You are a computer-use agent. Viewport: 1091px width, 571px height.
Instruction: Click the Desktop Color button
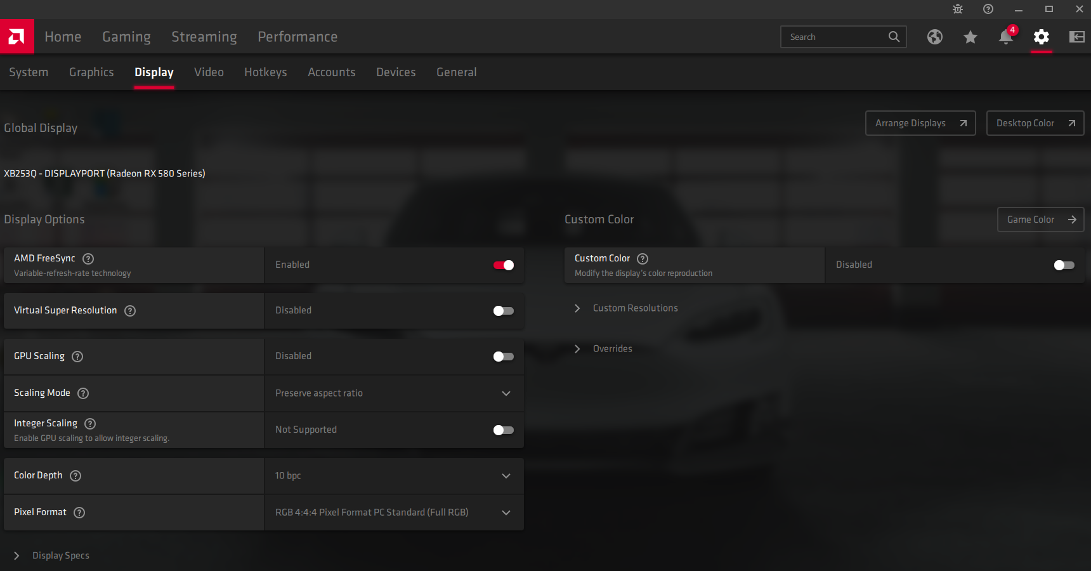pyautogui.click(x=1035, y=123)
